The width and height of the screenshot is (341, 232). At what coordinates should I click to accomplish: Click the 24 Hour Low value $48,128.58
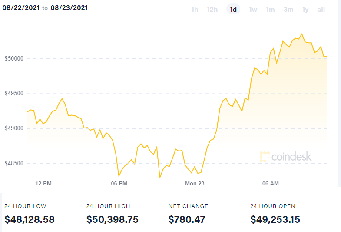(x=30, y=219)
